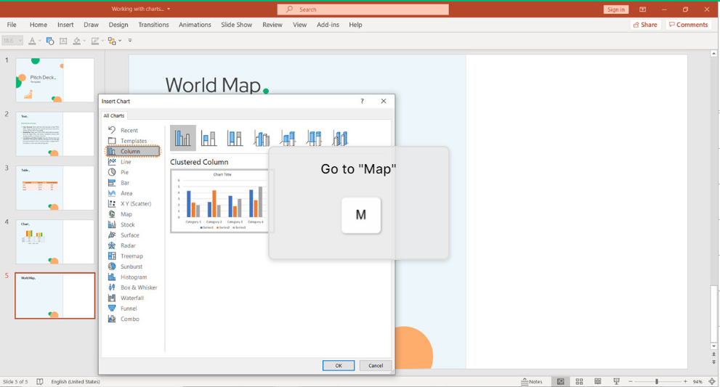Expand the font color arrow
Image resolution: width=720 pixels, height=387 pixels.
(x=40, y=41)
